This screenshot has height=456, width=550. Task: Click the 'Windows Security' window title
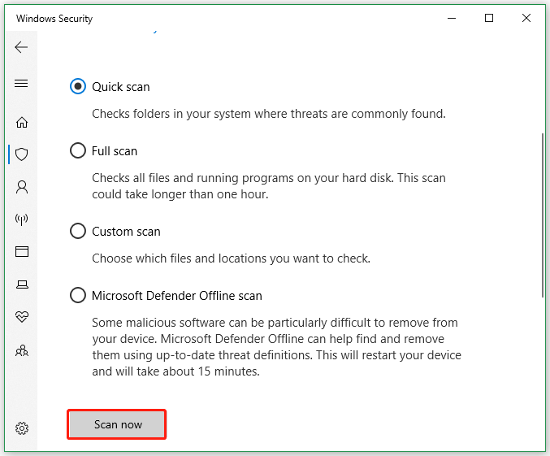(x=54, y=18)
